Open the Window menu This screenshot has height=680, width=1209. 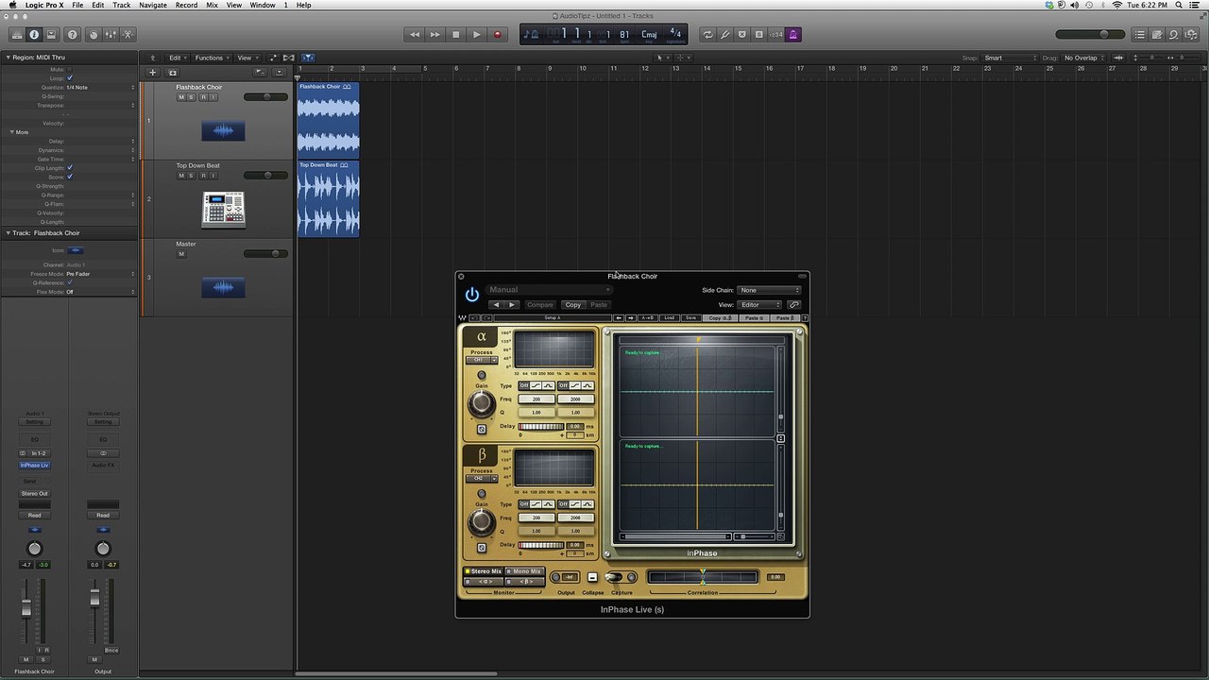pos(263,5)
